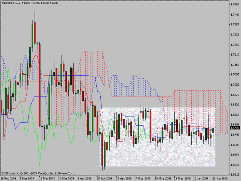Select the 3 Apr 2009 date label
Image resolution: width=241 pixels, height=181 pixels.
(x=84, y=178)
